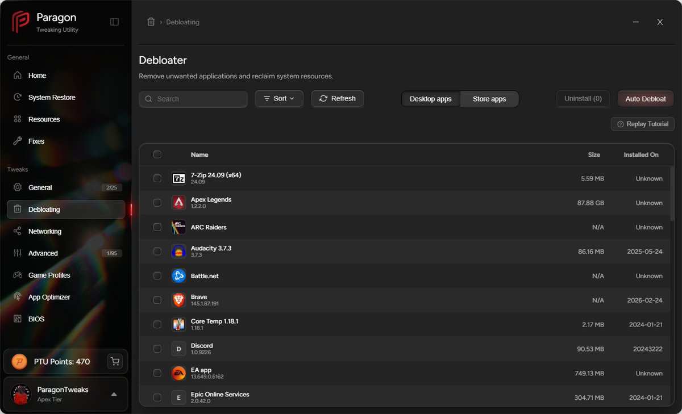682x414 pixels.
Task: Click the Replay Tutorial button
Action: [x=642, y=124]
